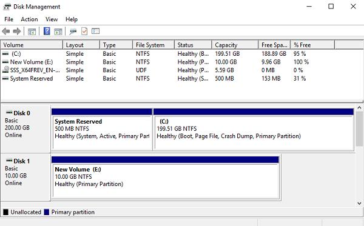Click the 31 % free cell
This screenshot has width=364, height=226.
pos(300,79)
